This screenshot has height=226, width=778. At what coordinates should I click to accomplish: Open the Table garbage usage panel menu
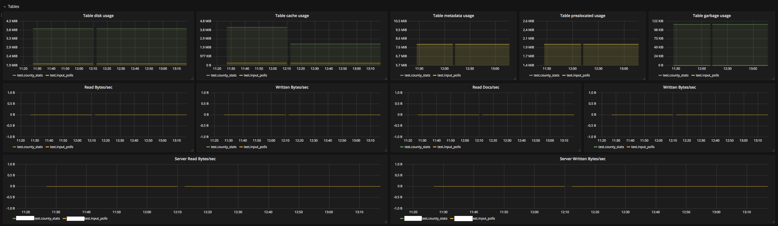click(x=712, y=16)
